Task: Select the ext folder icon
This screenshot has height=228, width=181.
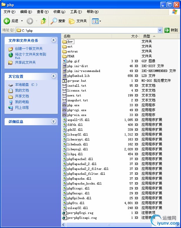Action: click(64, 47)
